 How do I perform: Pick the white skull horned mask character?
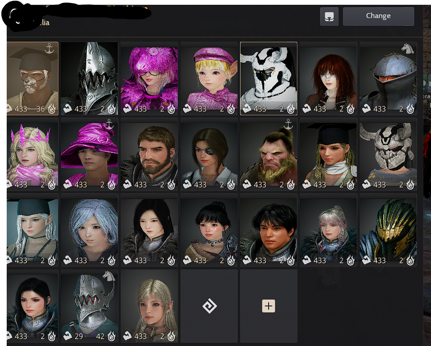pos(388,154)
